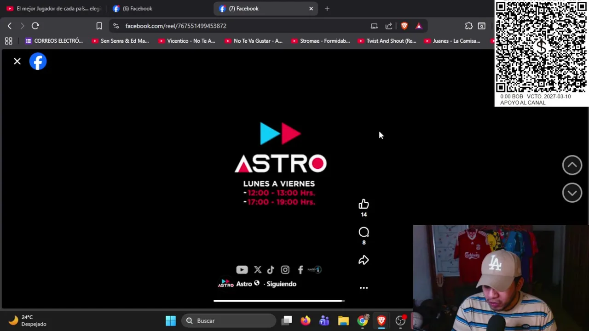
Task: Open the Brave taskbar icon
Action: tap(381, 320)
